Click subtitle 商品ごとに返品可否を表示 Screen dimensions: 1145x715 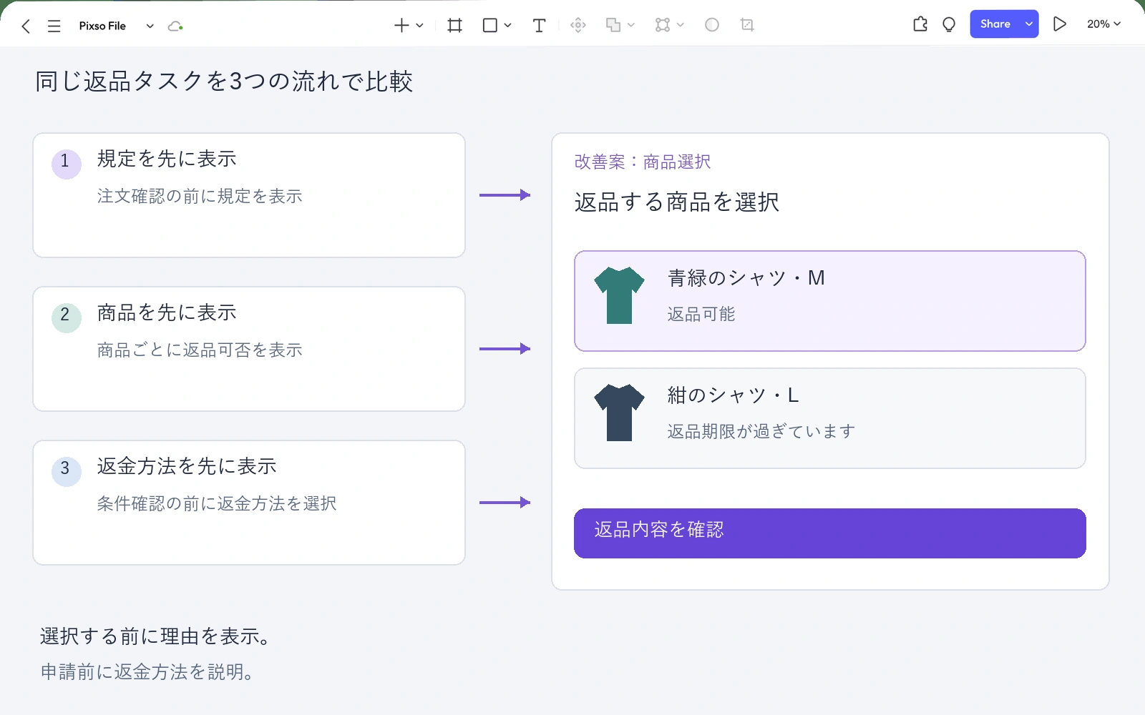(x=200, y=350)
